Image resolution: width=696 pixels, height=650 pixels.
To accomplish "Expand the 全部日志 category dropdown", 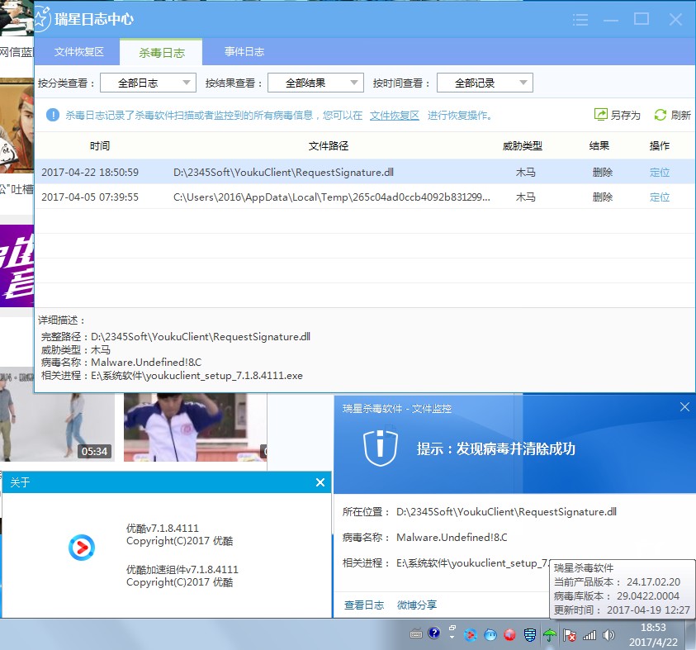I will coord(148,83).
